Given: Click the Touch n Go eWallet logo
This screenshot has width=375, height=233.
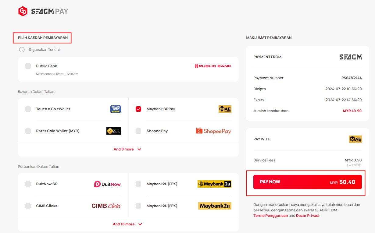Looking at the screenshot, I should pyautogui.click(x=116, y=109).
